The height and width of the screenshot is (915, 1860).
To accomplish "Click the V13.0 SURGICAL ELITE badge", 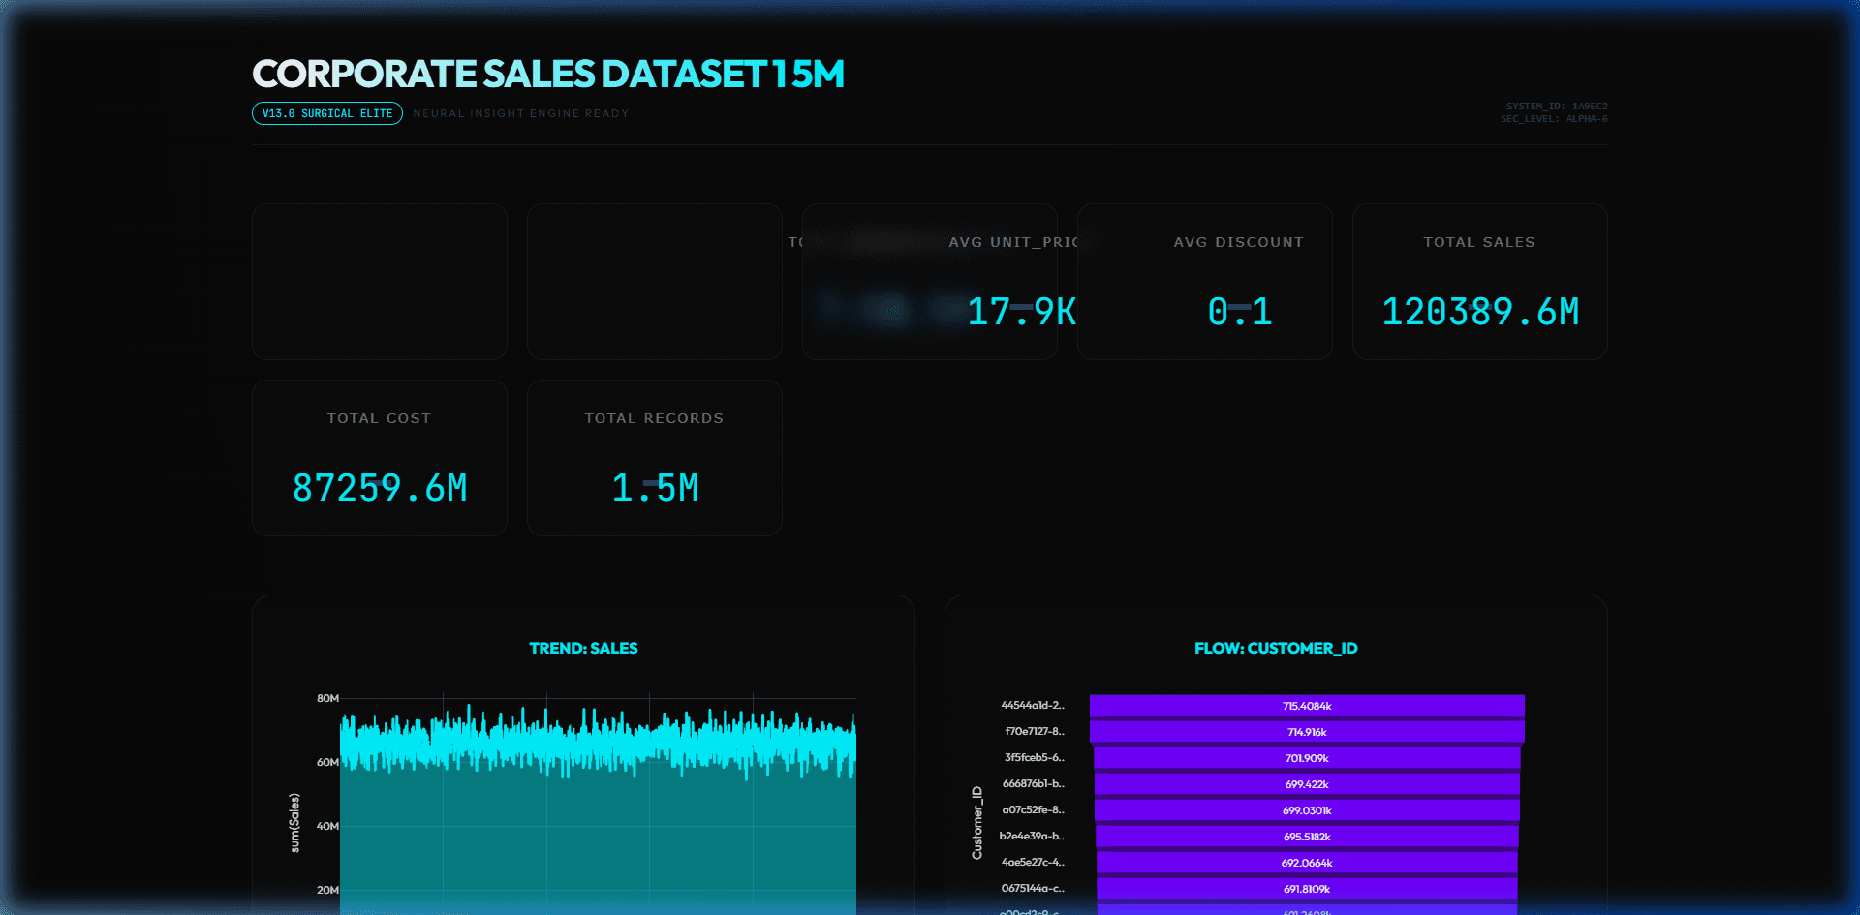I will (x=327, y=113).
